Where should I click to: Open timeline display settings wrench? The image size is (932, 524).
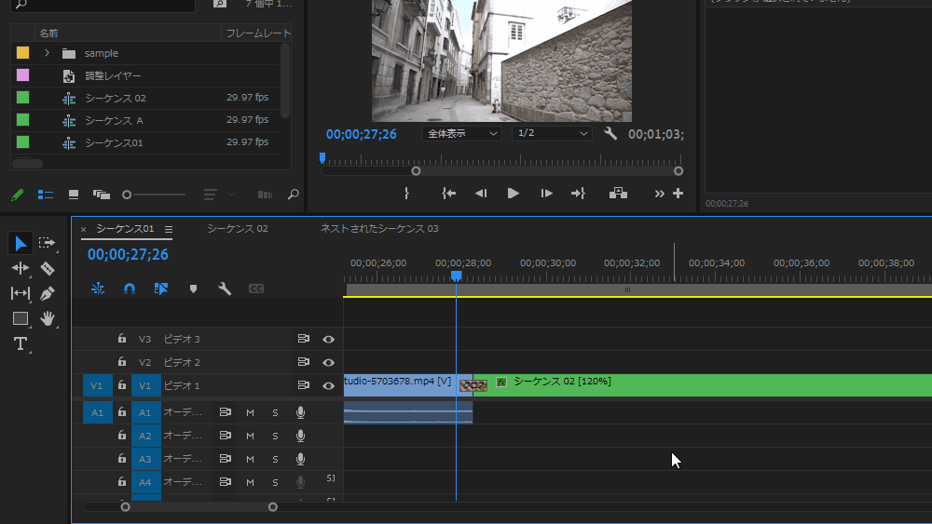click(x=225, y=289)
